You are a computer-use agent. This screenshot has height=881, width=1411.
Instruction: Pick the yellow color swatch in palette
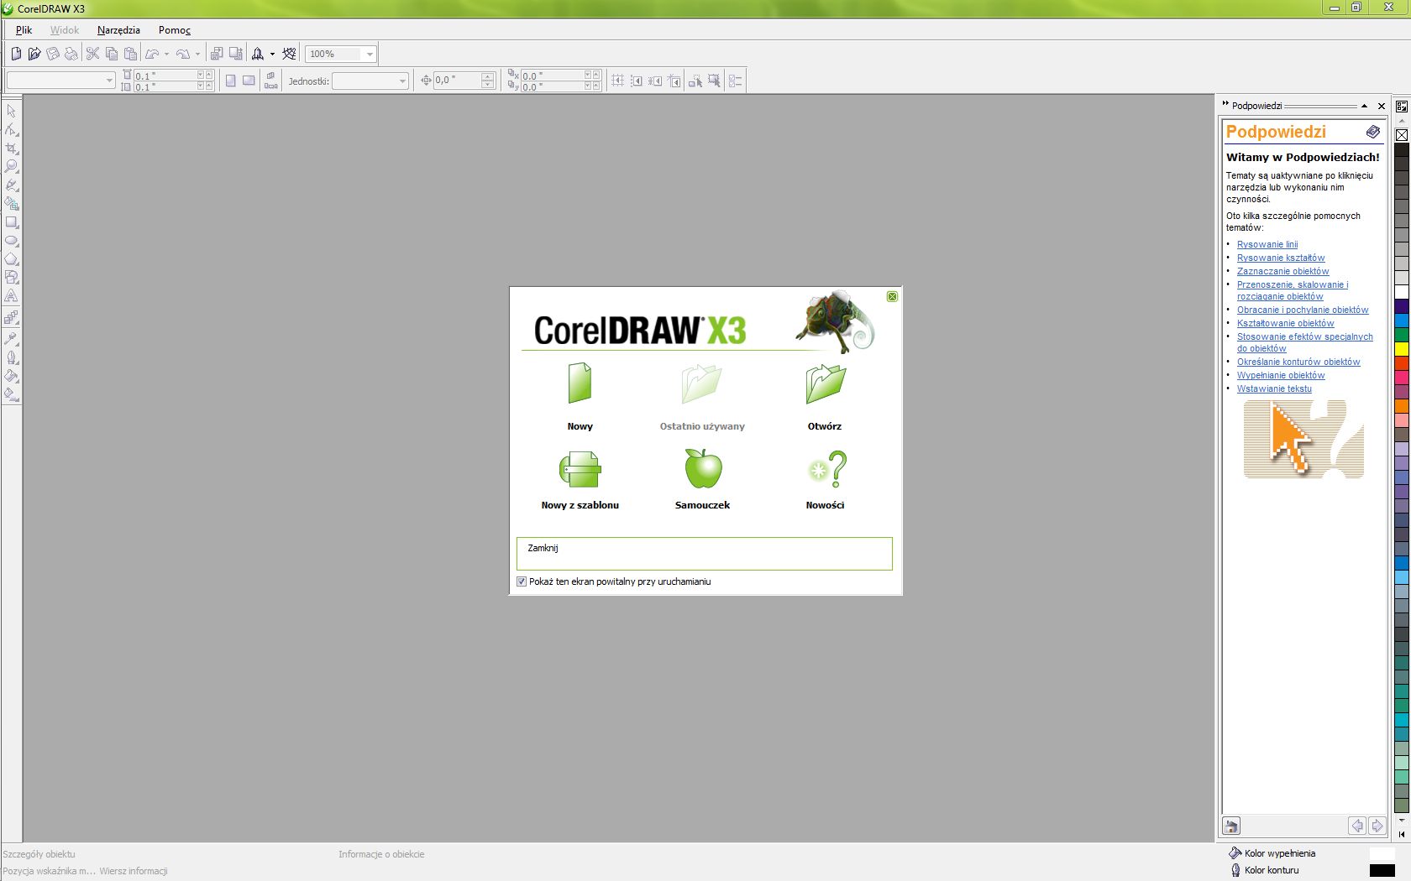(1402, 349)
